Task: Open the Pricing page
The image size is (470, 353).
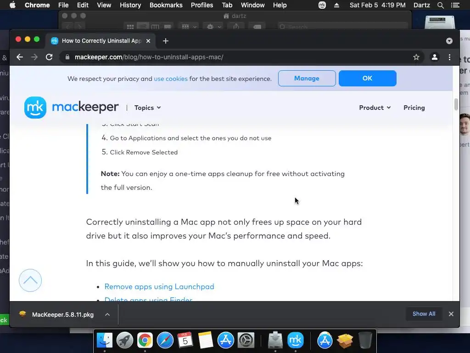Action: point(414,108)
